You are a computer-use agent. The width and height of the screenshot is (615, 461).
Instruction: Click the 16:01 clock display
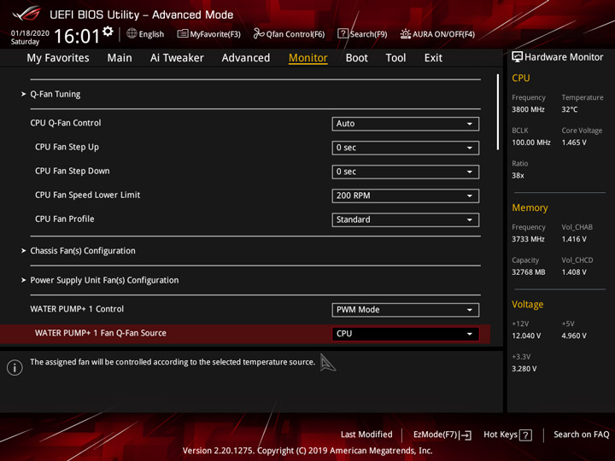[x=77, y=36]
